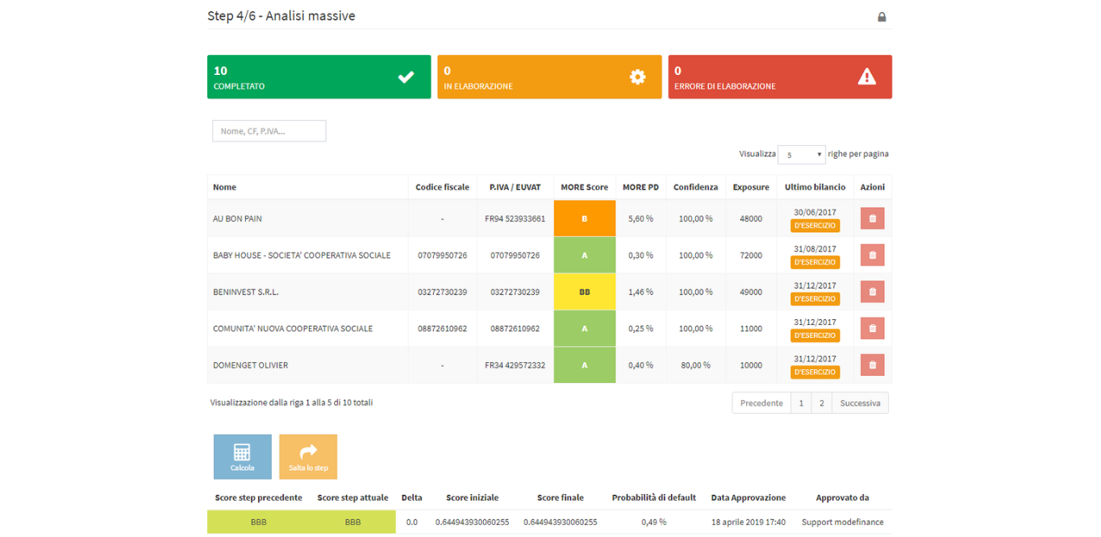This screenshot has height=537, width=1101.
Task: Click the FR94 523933661 VAT value
Action: pyautogui.click(x=515, y=219)
